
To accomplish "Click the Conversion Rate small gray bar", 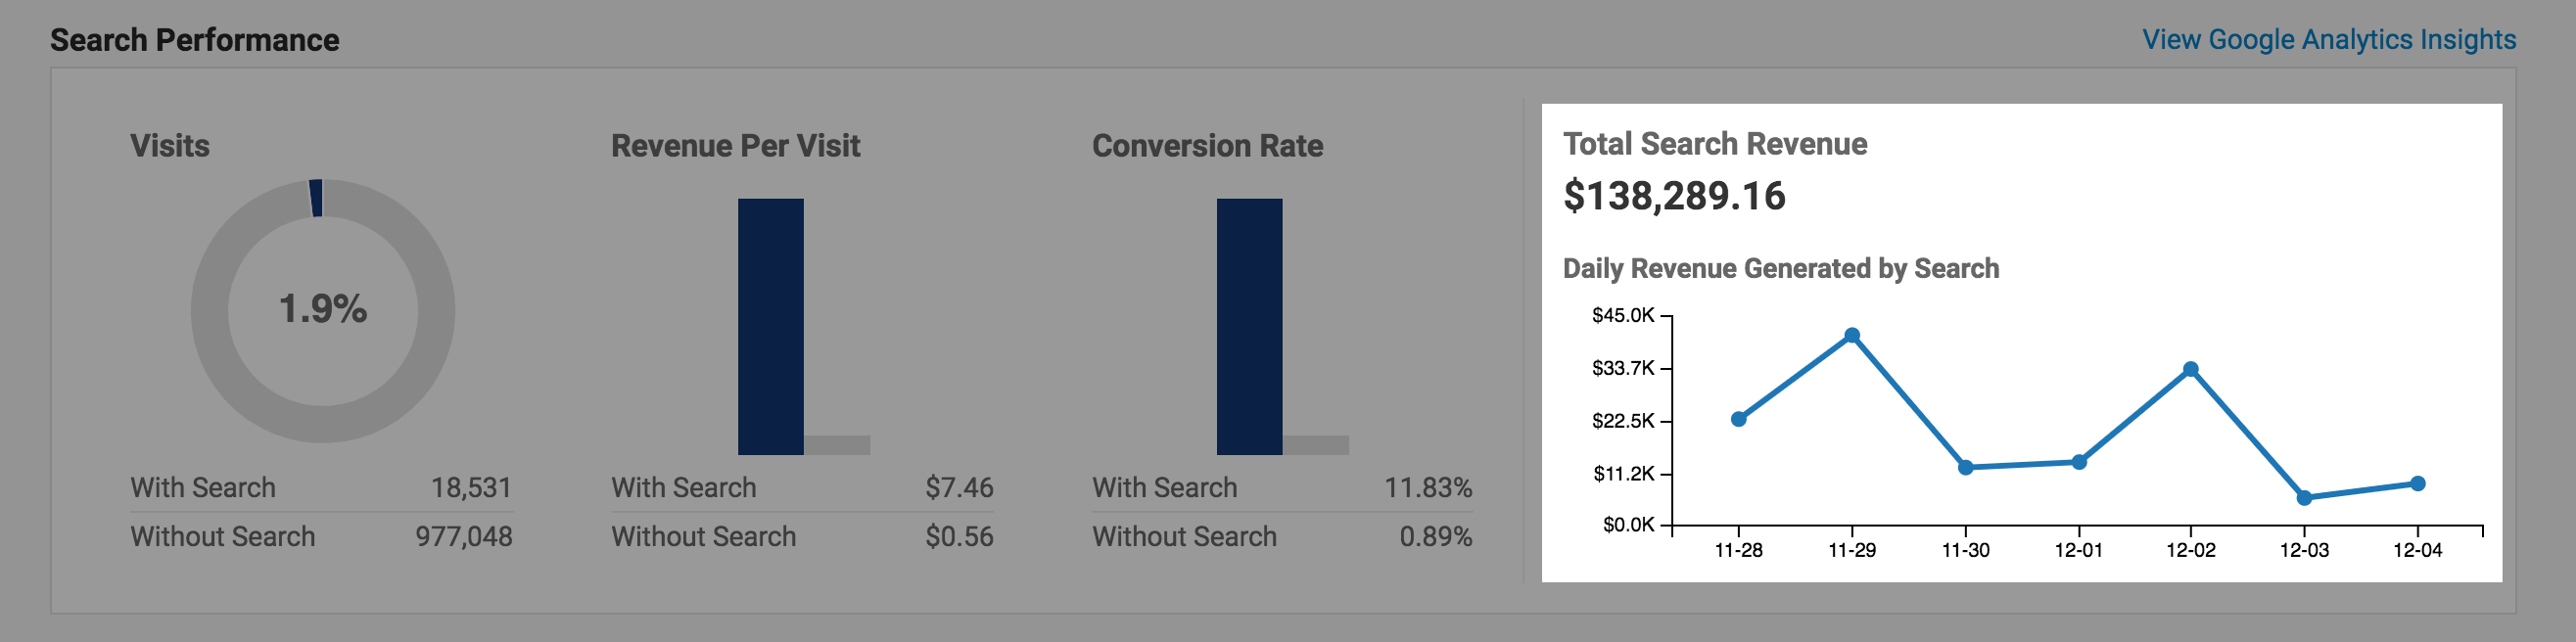I will pyautogui.click(x=1316, y=445).
